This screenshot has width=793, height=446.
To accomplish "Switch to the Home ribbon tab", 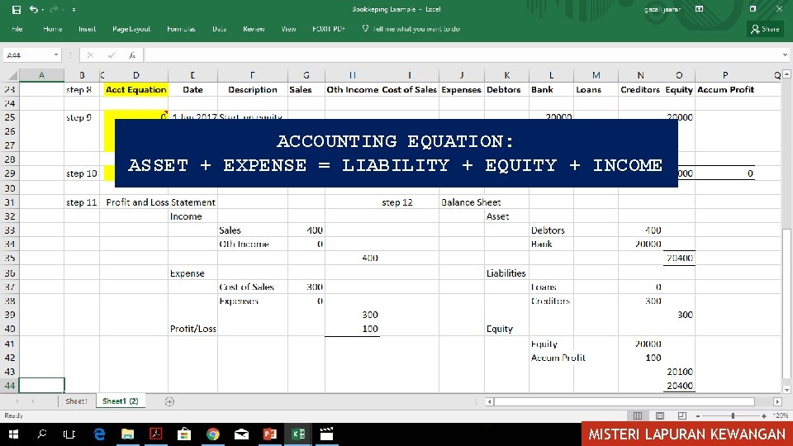I will 53,29.
